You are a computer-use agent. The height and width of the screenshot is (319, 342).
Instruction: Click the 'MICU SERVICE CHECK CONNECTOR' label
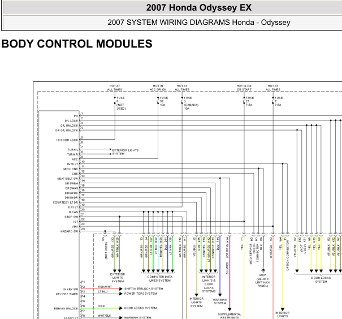[254, 254]
